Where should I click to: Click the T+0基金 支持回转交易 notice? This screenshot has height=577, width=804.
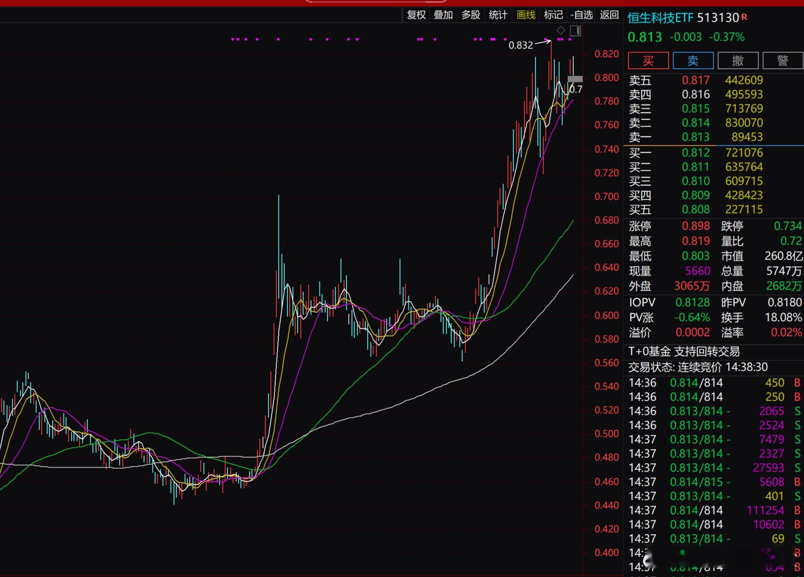pos(684,352)
